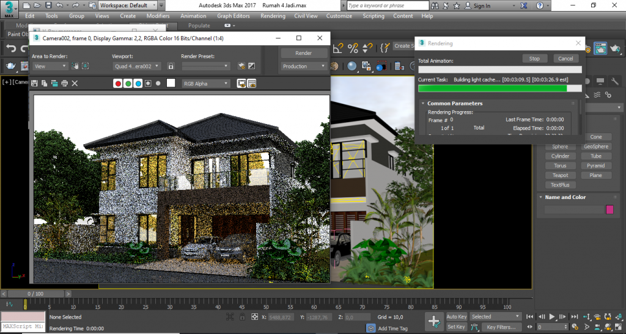Toggle the blue channel in frame window

click(138, 83)
